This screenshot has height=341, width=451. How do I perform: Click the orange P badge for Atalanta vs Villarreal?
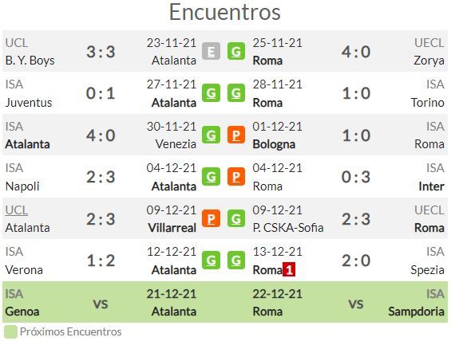[x=211, y=219]
